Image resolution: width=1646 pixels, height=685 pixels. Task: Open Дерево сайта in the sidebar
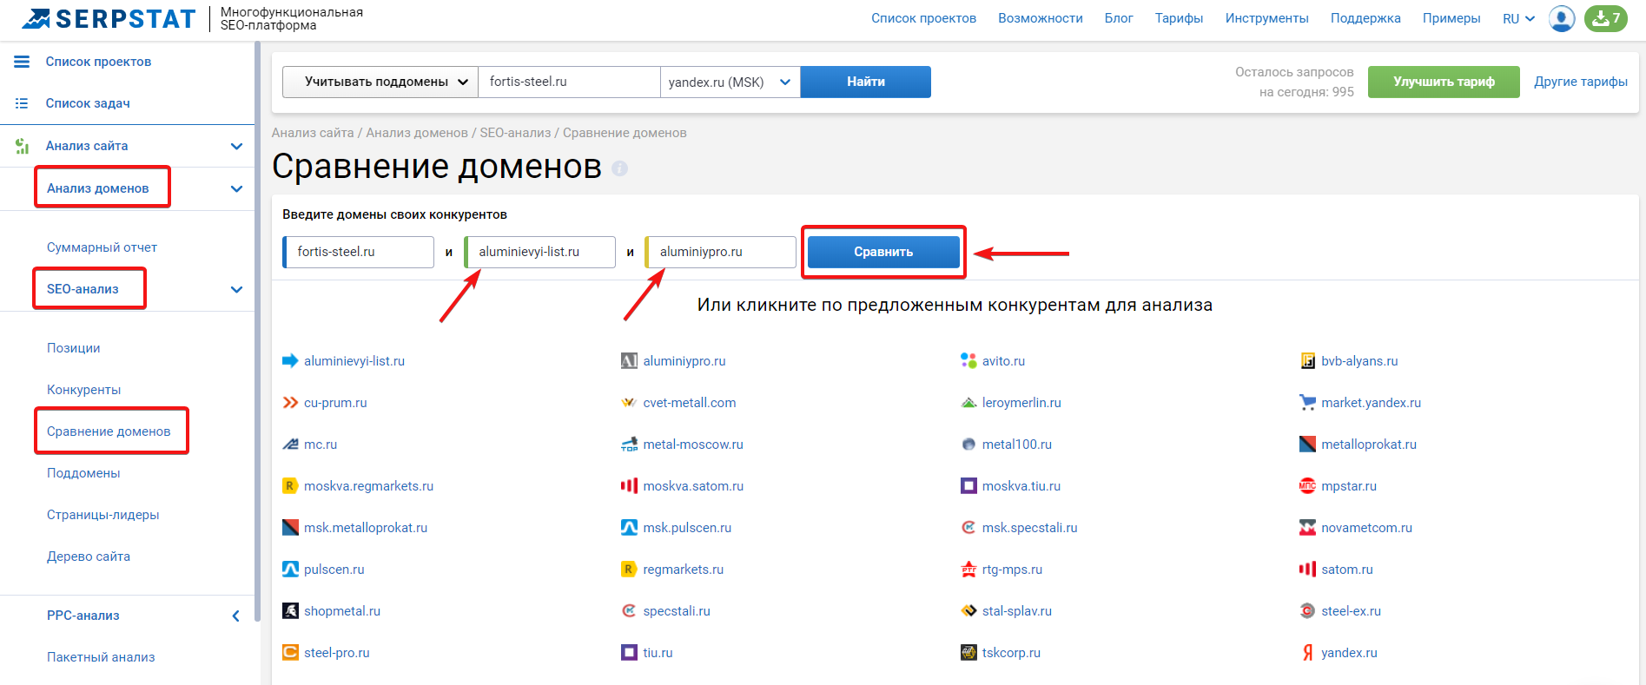click(x=89, y=557)
